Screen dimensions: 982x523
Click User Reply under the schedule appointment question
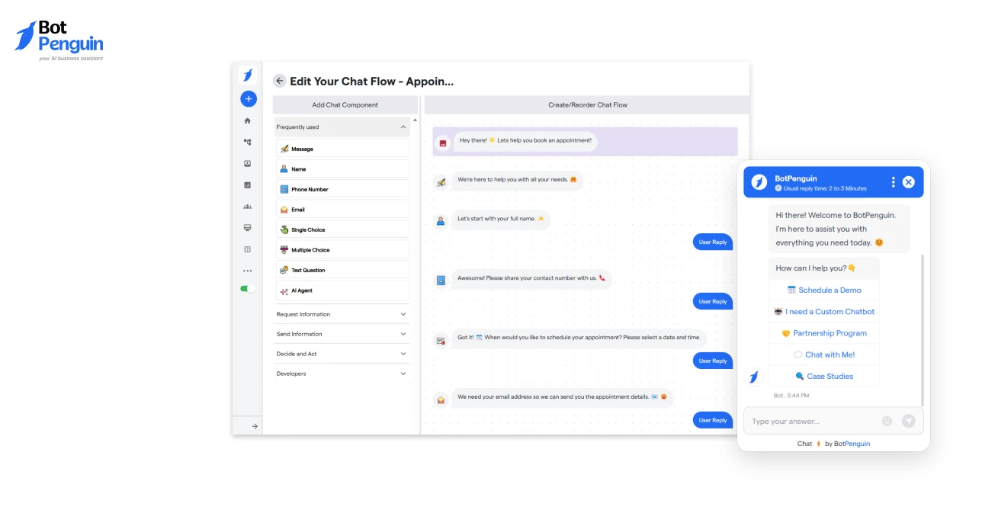pos(713,361)
